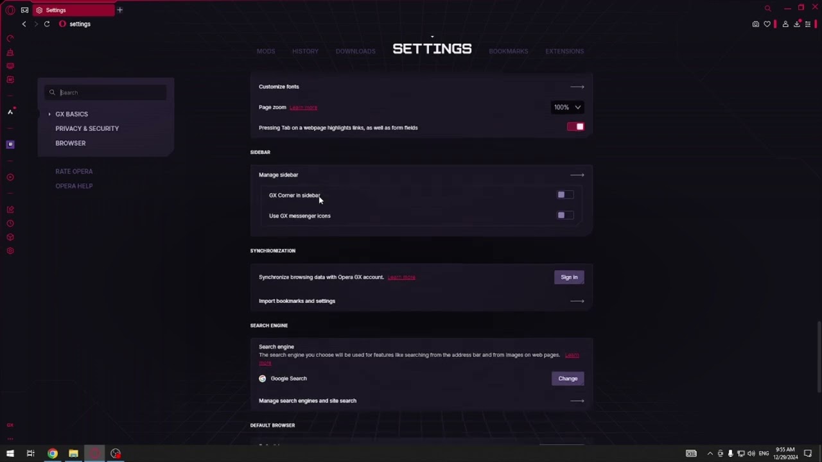The height and width of the screenshot is (462, 822).
Task: Open the Page zoom 100% dropdown
Action: tap(567, 107)
